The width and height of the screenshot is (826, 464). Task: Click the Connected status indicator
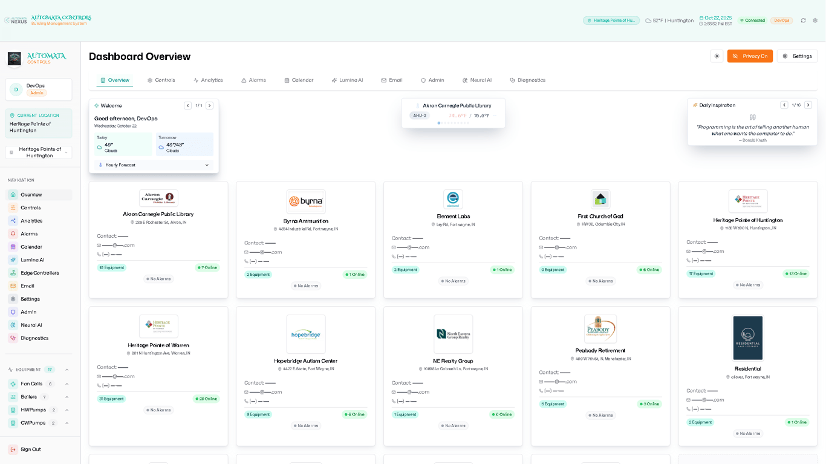[752, 20]
